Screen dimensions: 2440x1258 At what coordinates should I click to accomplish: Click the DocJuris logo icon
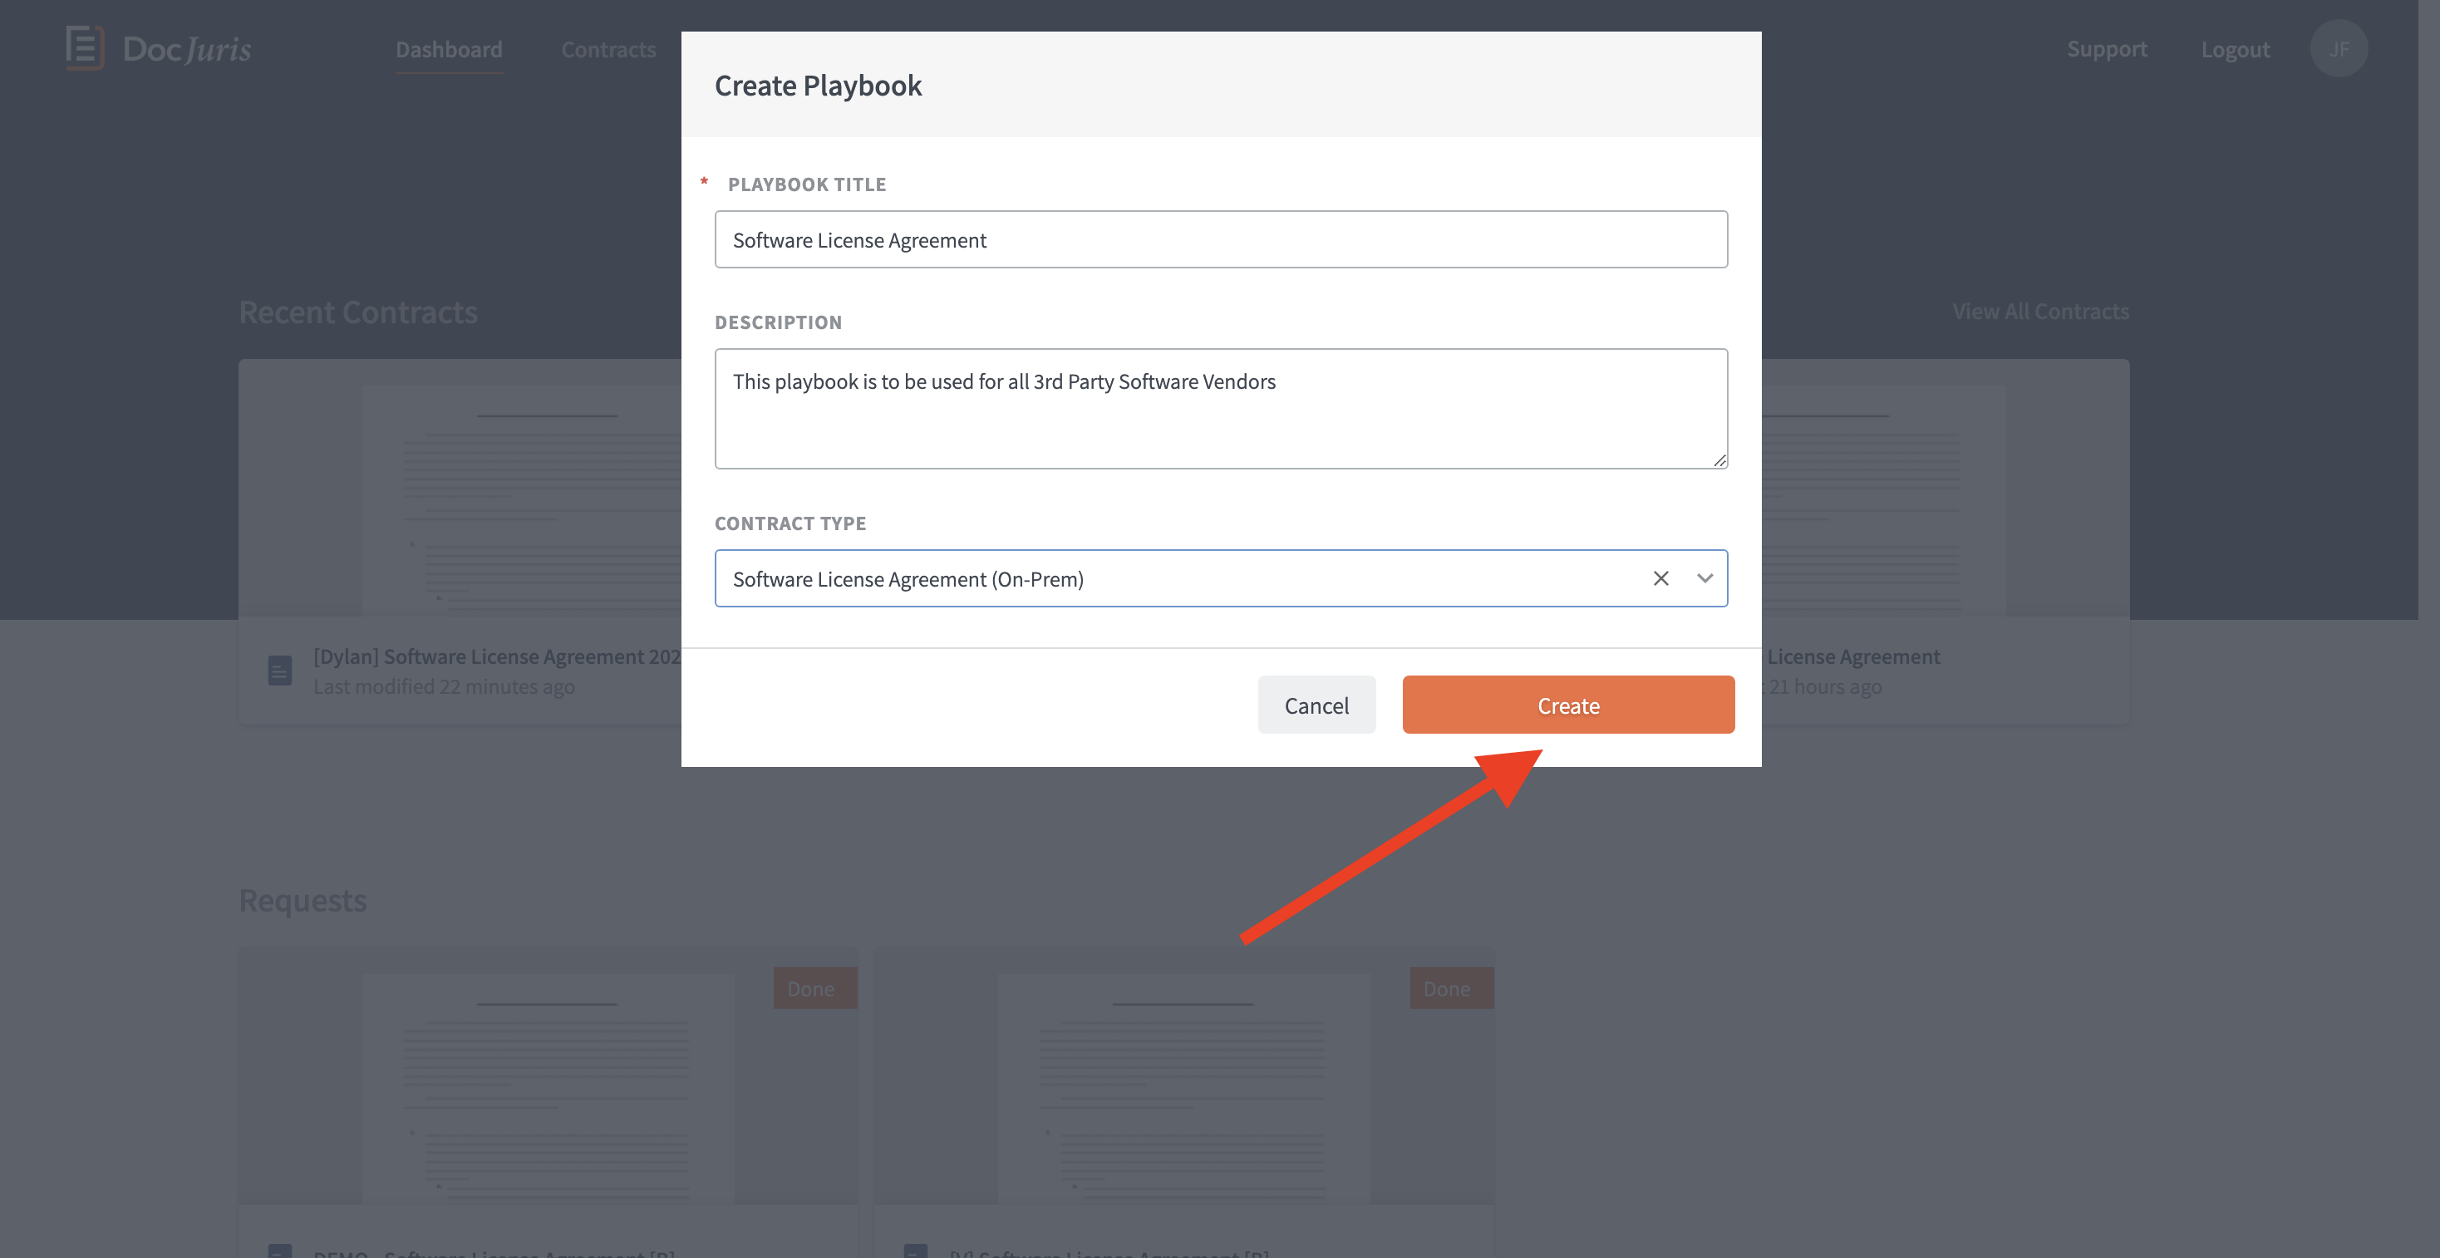(84, 47)
